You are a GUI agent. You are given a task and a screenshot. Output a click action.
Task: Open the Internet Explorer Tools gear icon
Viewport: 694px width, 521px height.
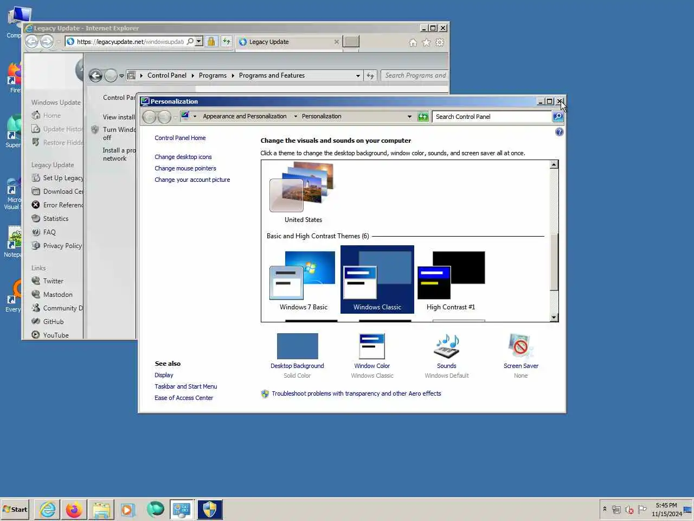point(440,42)
